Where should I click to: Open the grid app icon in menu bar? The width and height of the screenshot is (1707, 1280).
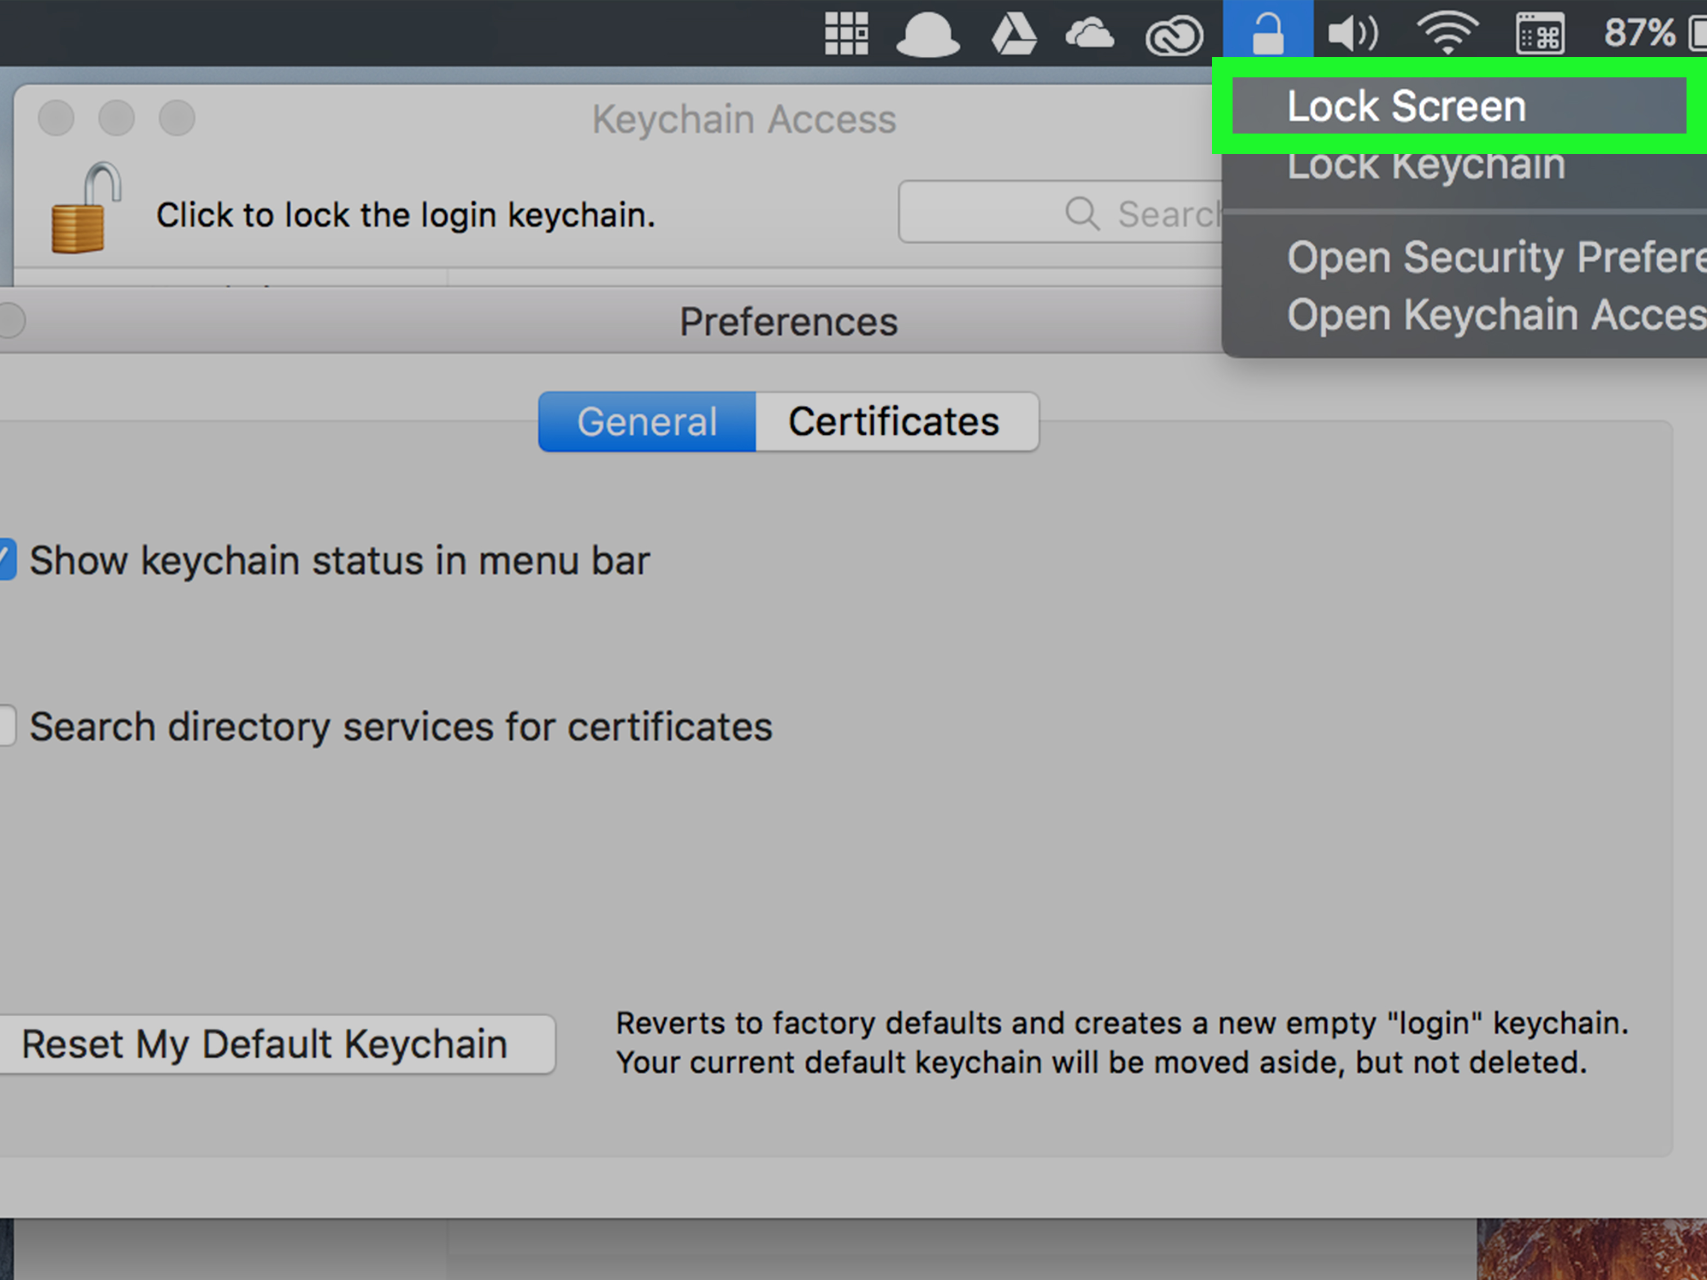(x=847, y=33)
